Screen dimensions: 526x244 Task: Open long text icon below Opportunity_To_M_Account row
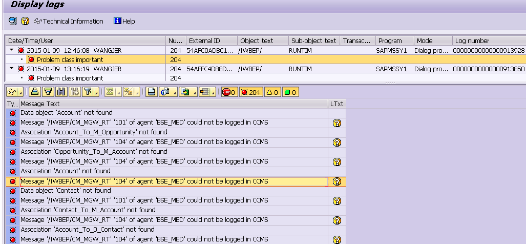coord(337,162)
